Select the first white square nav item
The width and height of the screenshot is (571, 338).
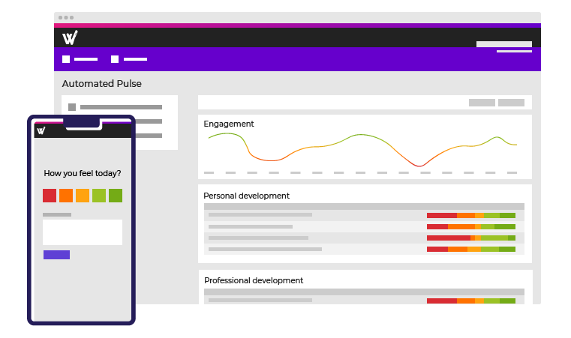tap(66, 59)
